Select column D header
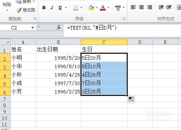Screen dimensions: 181x130 (140, 42)
